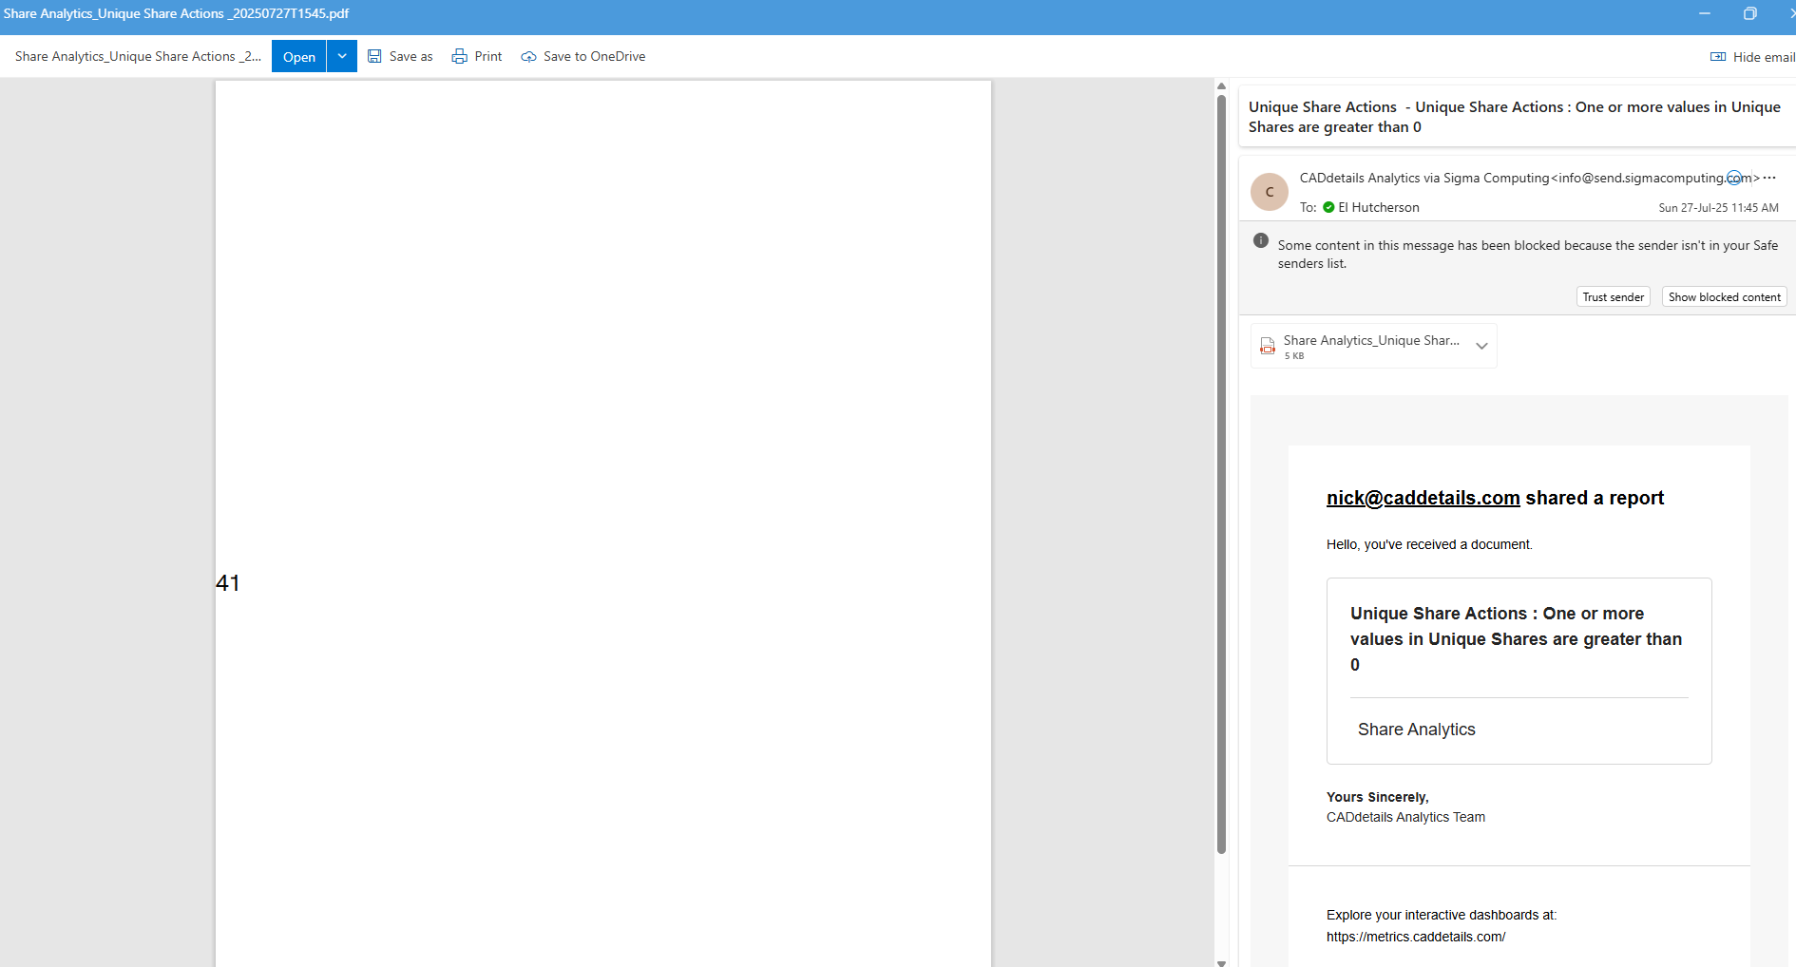Click recipient El Hutcherson name
1796x967 pixels.
pos(1379,207)
